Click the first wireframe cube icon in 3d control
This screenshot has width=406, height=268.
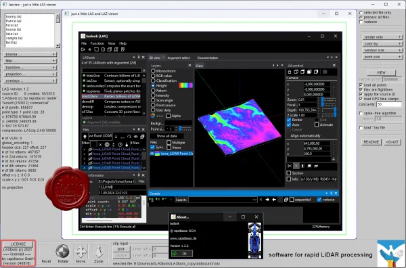tap(296, 72)
